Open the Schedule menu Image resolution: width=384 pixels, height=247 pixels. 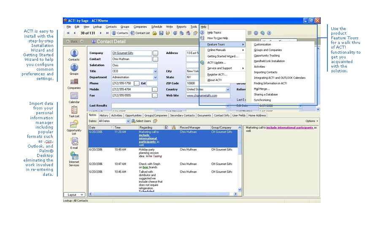157,27
